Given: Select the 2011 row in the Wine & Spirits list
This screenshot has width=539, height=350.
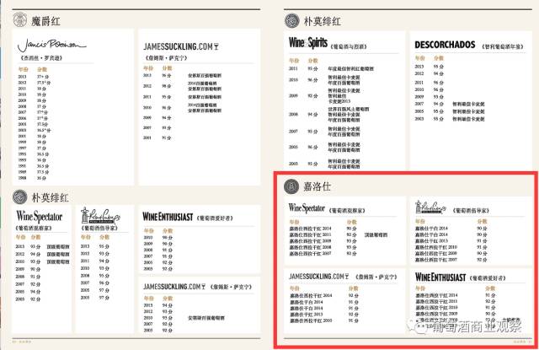Looking at the screenshot, I should [331, 68].
